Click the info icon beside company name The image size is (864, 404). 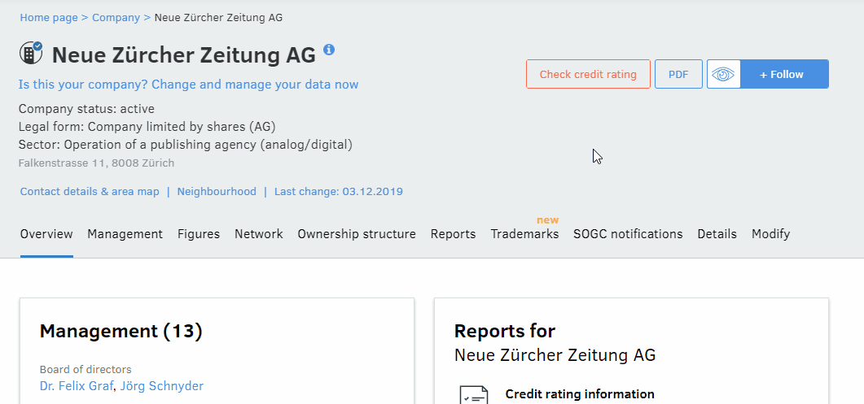(329, 50)
